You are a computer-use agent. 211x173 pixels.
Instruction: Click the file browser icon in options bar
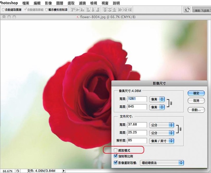tap(187, 10)
